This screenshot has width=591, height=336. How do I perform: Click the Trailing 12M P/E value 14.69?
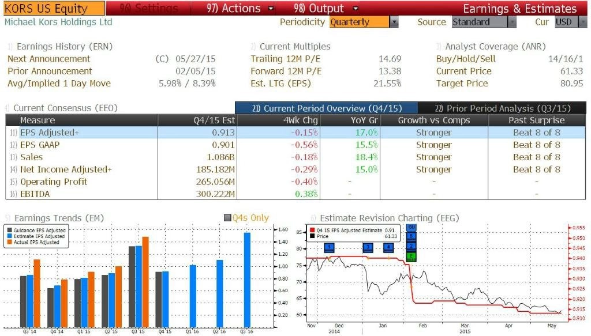390,59
